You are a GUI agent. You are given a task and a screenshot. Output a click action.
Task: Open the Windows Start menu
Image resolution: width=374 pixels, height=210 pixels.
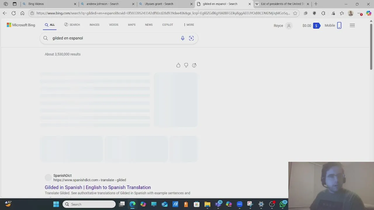click(56, 204)
